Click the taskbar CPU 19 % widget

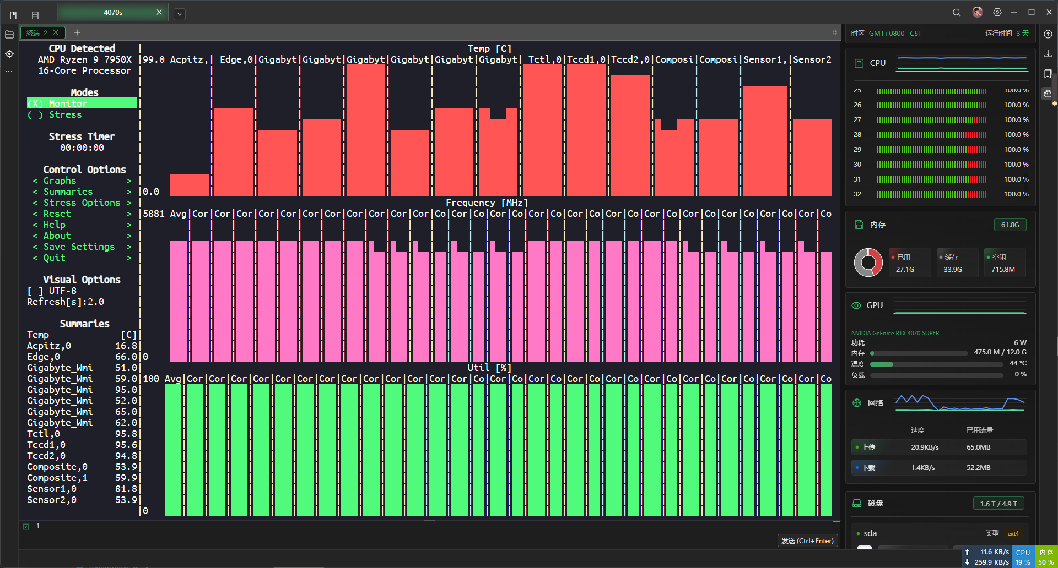[1023, 557]
